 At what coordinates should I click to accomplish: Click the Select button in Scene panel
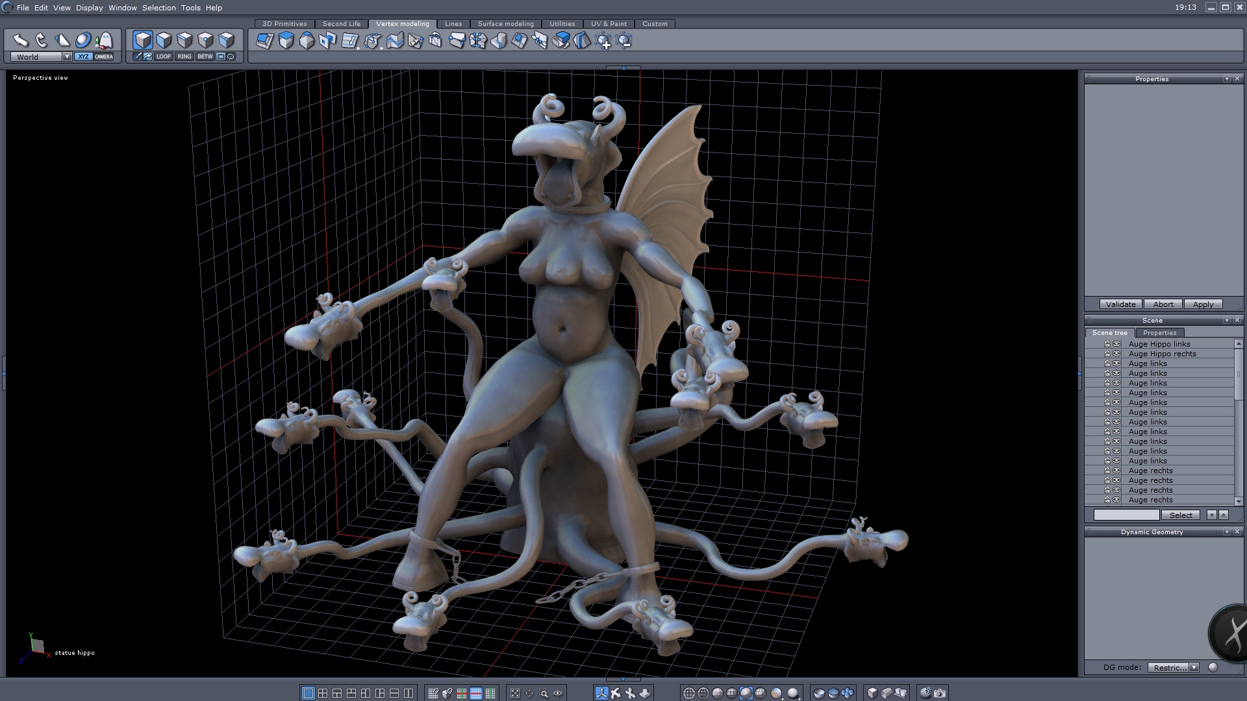pos(1181,515)
